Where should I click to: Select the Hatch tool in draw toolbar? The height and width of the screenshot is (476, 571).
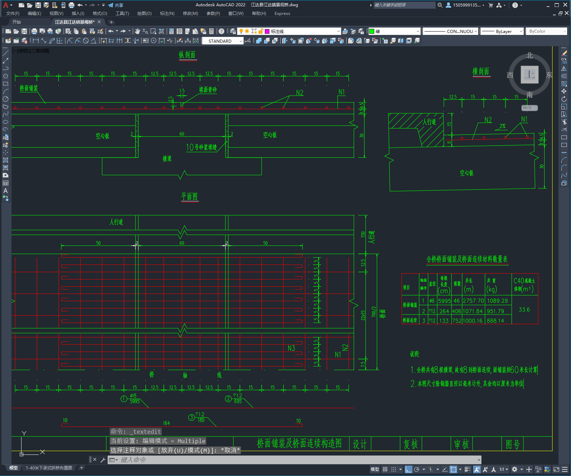tap(6, 160)
